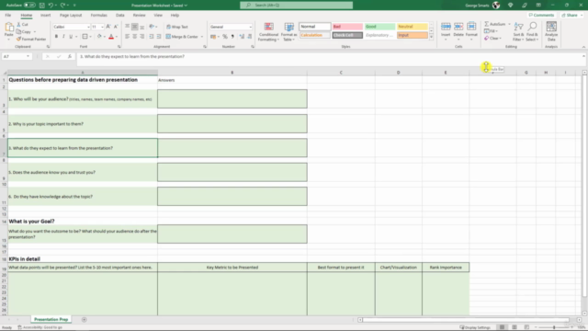This screenshot has height=331, width=588.
Task: Select cell with 'What is your Goal?'
Action: click(83, 222)
